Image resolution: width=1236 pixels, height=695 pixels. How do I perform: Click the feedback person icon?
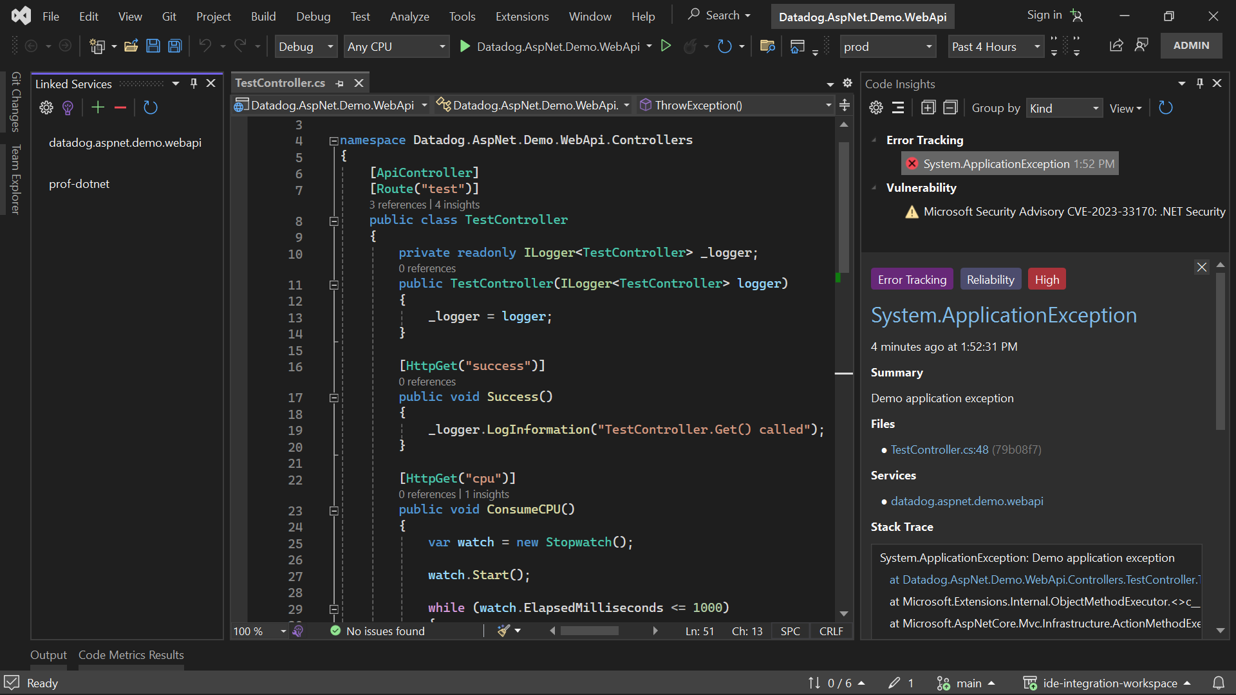pos(1141,45)
